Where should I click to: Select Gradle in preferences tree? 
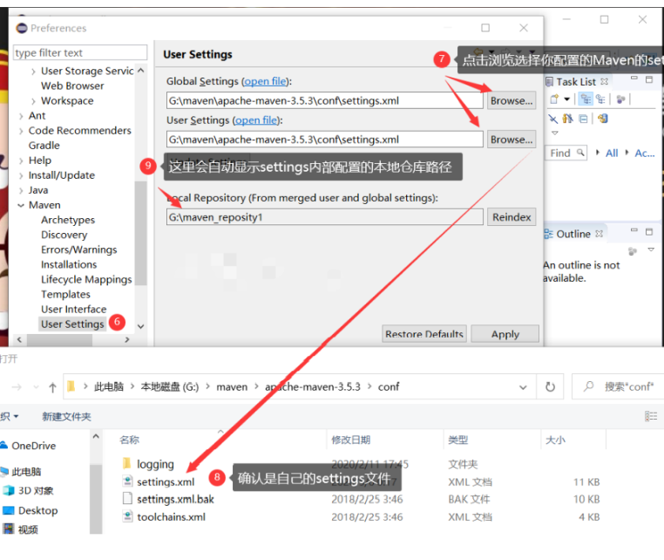point(44,146)
